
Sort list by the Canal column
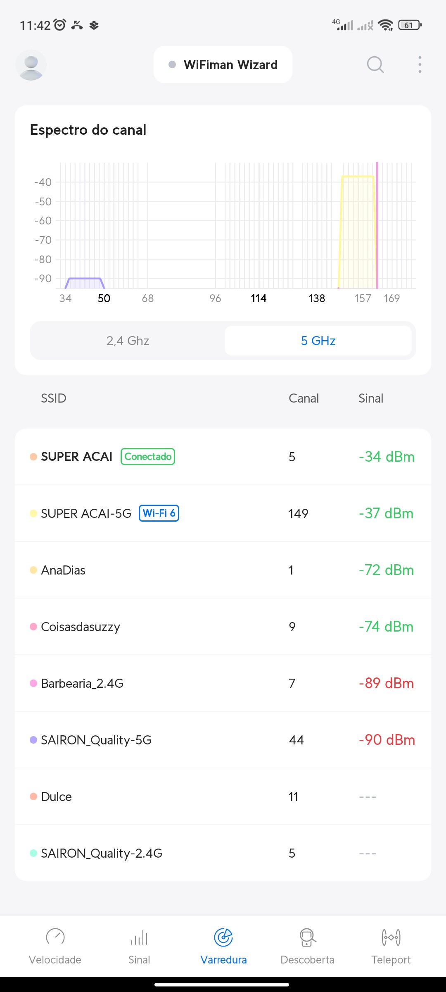[x=304, y=398]
